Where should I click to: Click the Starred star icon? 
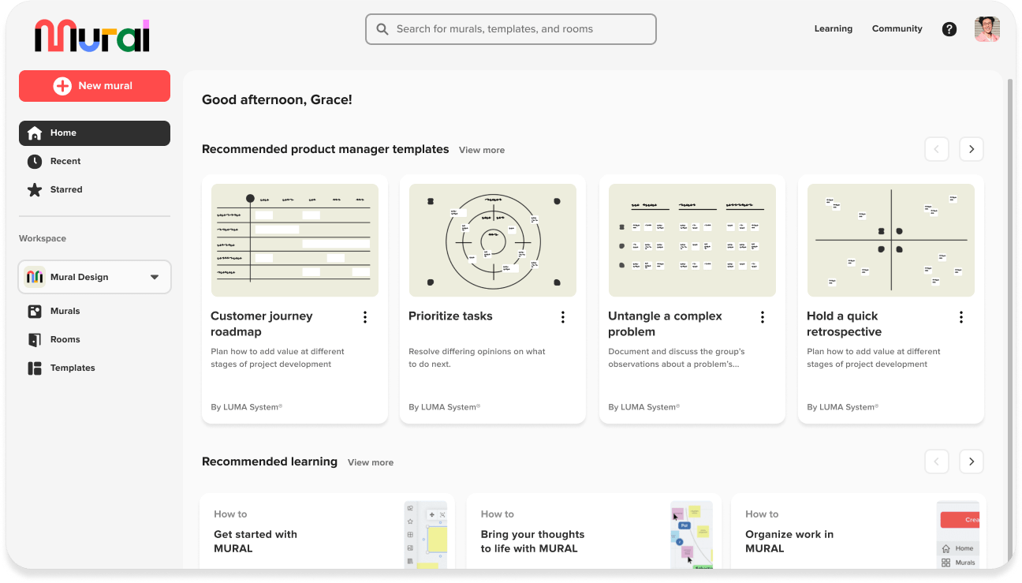(35, 190)
